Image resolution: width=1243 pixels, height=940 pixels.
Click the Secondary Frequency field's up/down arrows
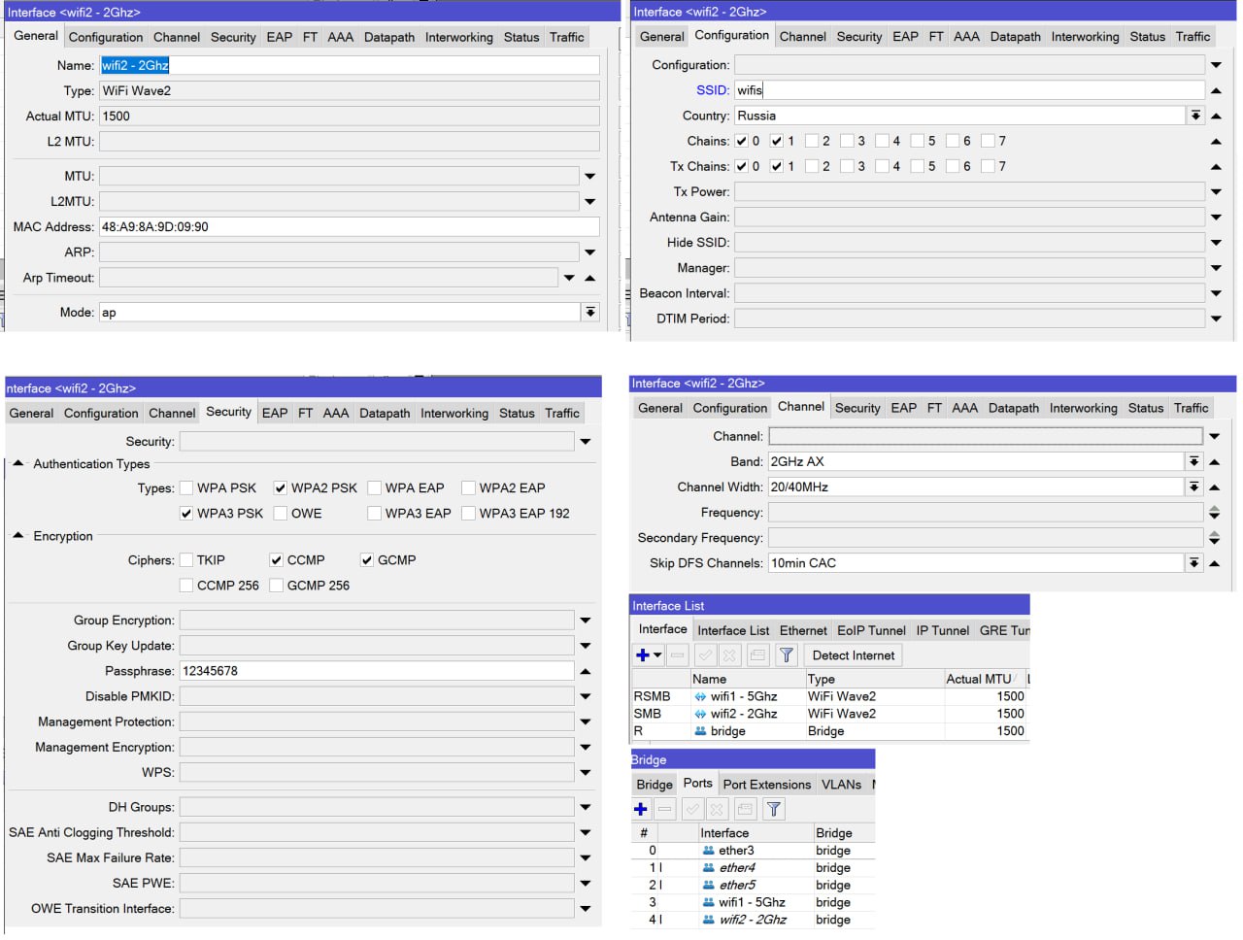(x=1214, y=538)
